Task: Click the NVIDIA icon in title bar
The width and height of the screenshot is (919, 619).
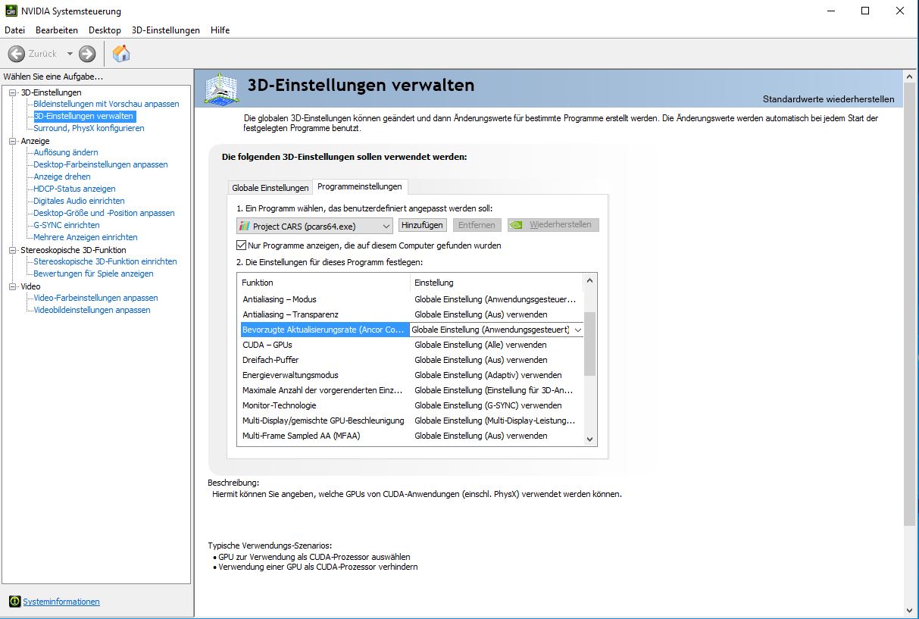Action: [11, 11]
